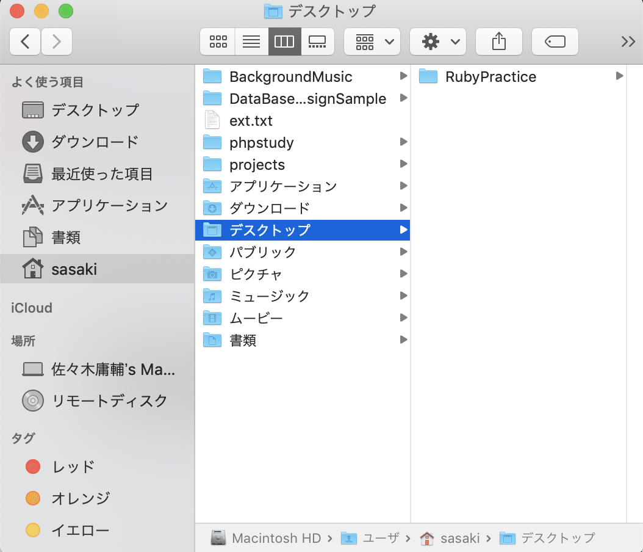Open 書類 in the sidebar

97,237
